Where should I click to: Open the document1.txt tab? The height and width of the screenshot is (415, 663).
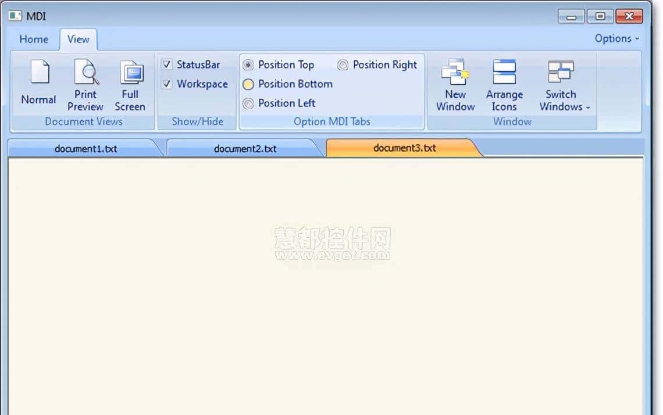(85, 149)
